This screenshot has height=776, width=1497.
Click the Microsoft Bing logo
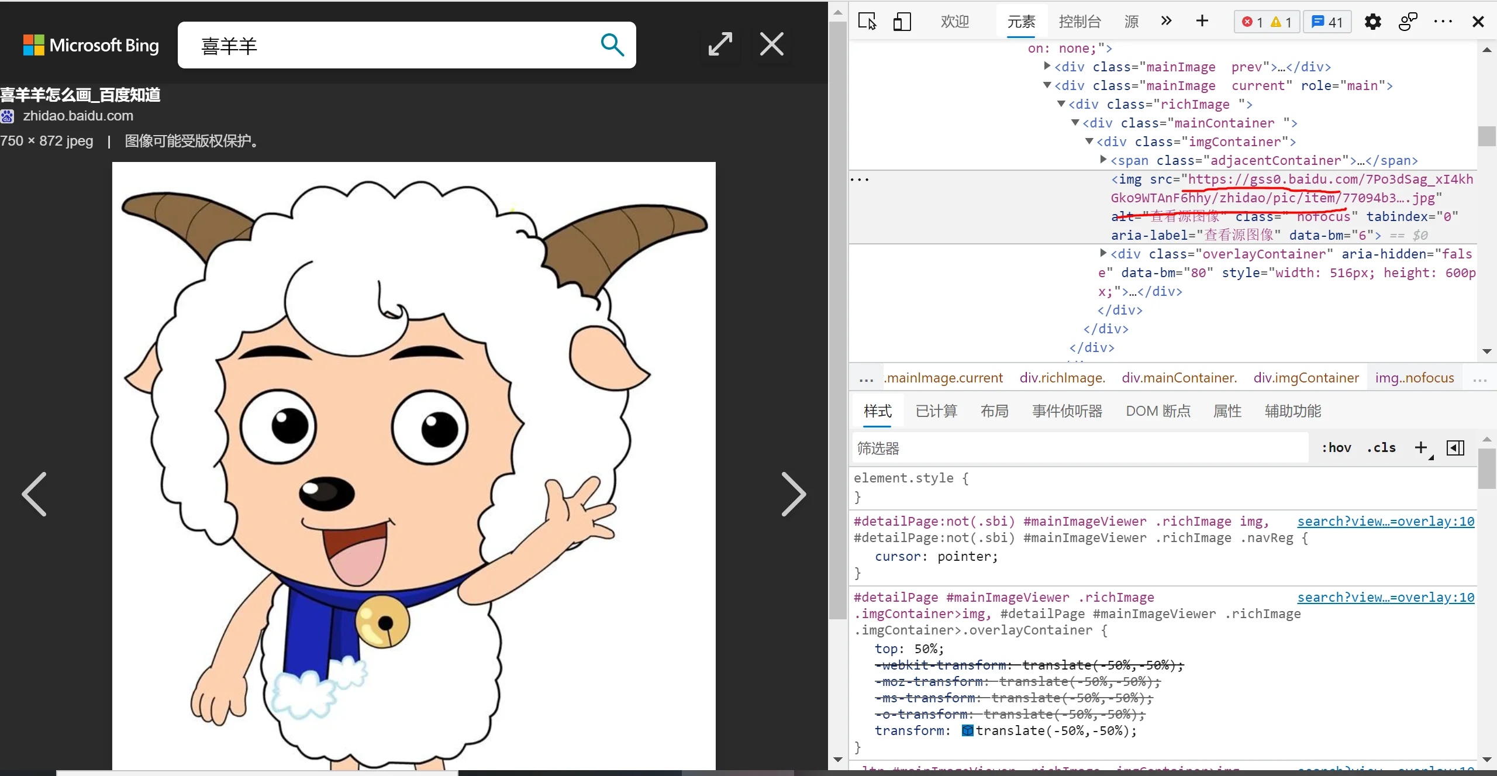point(91,45)
